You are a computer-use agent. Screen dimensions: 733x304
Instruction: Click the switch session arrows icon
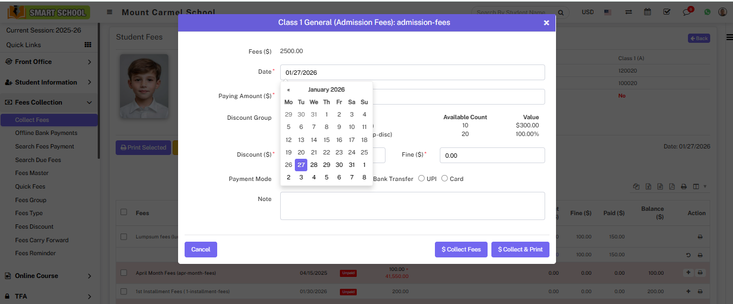pyautogui.click(x=628, y=12)
